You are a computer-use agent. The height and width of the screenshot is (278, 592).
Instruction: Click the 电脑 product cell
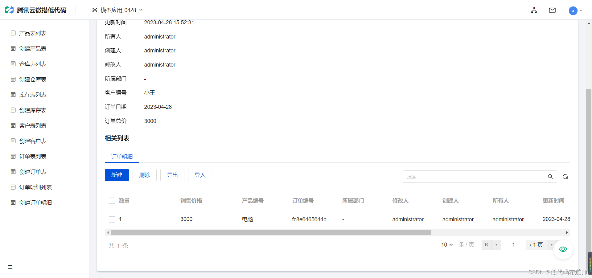pos(248,219)
